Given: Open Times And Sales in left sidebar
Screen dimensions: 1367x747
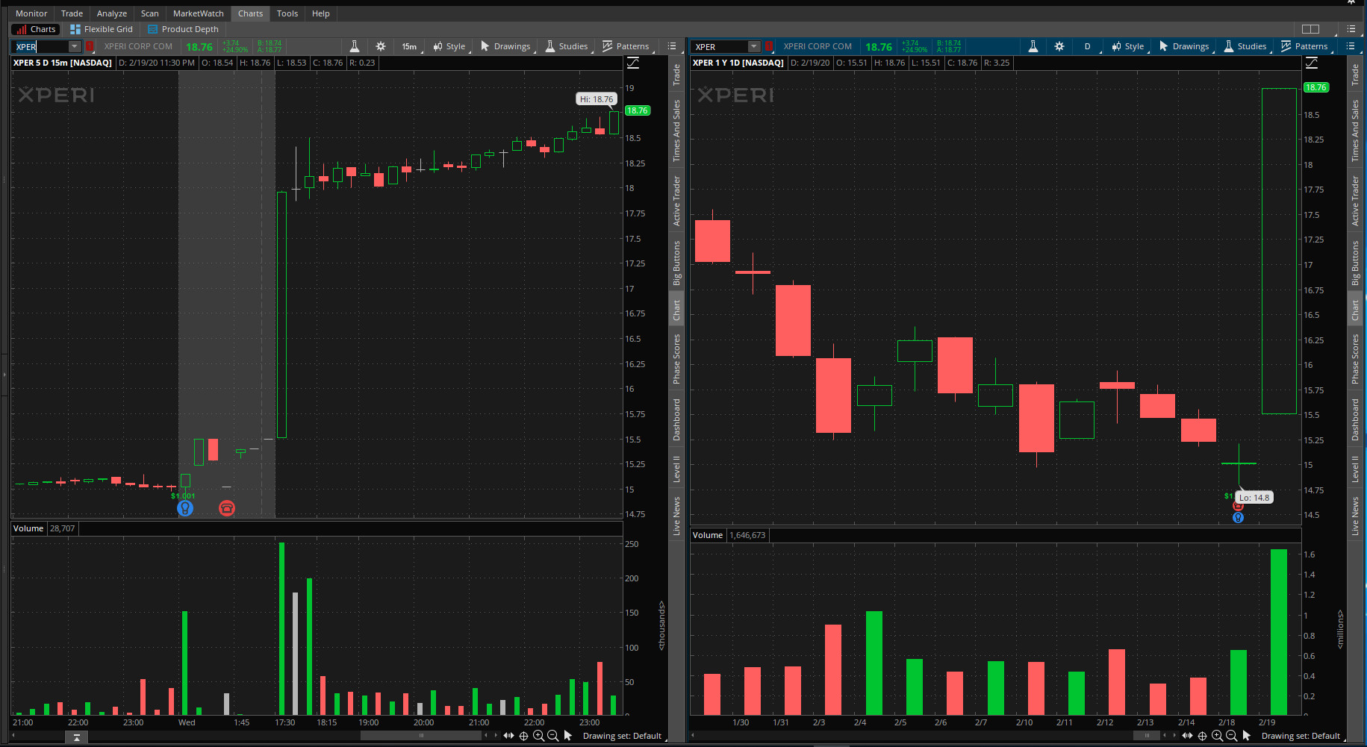Looking at the screenshot, I should pyautogui.click(x=676, y=131).
